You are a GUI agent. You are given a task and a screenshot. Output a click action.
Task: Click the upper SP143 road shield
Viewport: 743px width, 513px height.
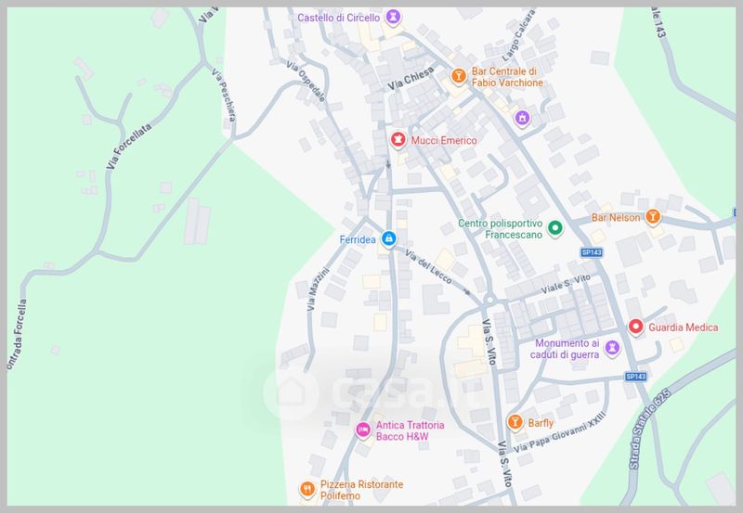[x=592, y=252]
